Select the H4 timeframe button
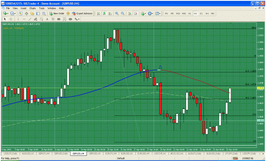 coord(195,14)
